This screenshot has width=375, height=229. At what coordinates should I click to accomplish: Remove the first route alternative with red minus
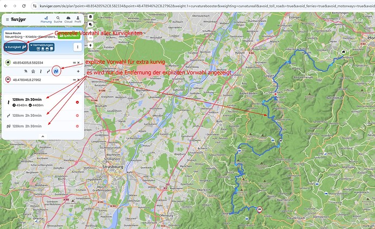point(77,102)
